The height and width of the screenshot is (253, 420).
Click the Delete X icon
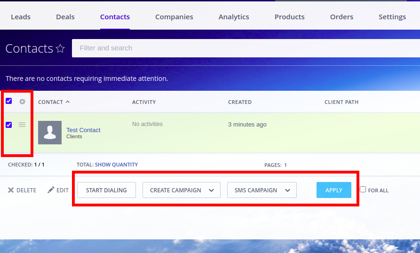click(11, 190)
